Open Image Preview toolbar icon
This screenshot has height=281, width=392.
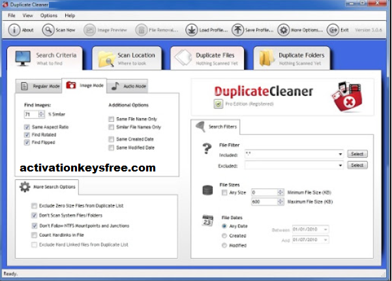pos(89,30)
